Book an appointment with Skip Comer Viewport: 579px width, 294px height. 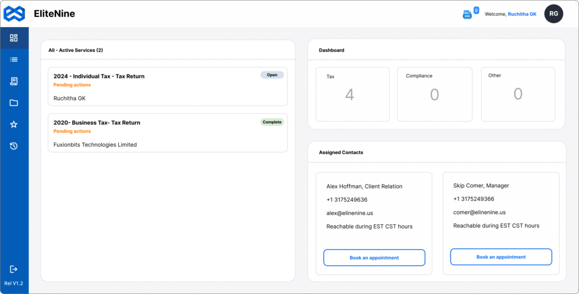tap(501, 257)
